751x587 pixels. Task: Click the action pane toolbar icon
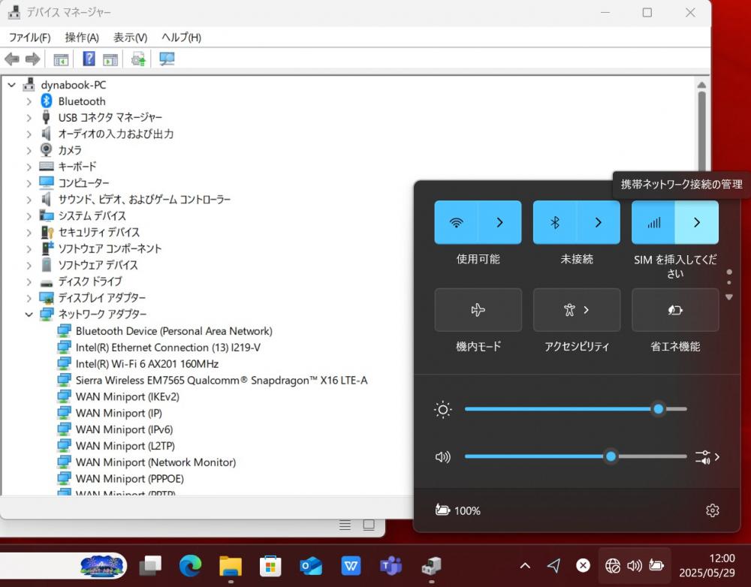(110, 59)
